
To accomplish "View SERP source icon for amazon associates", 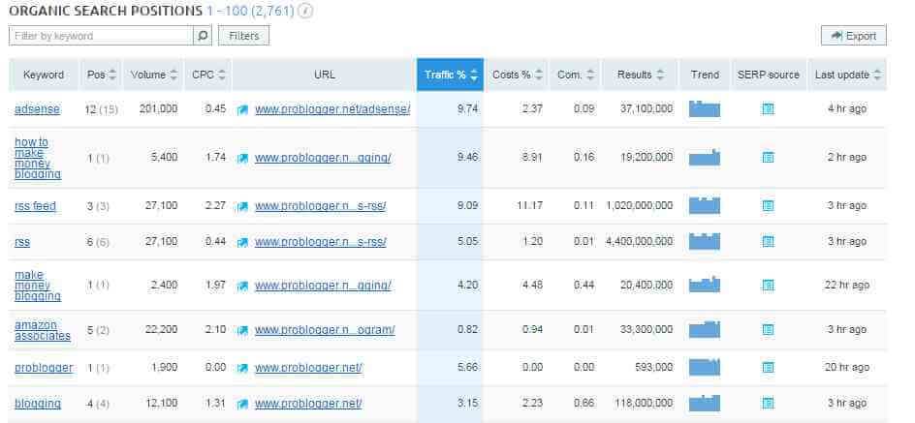I will [768, 330].
